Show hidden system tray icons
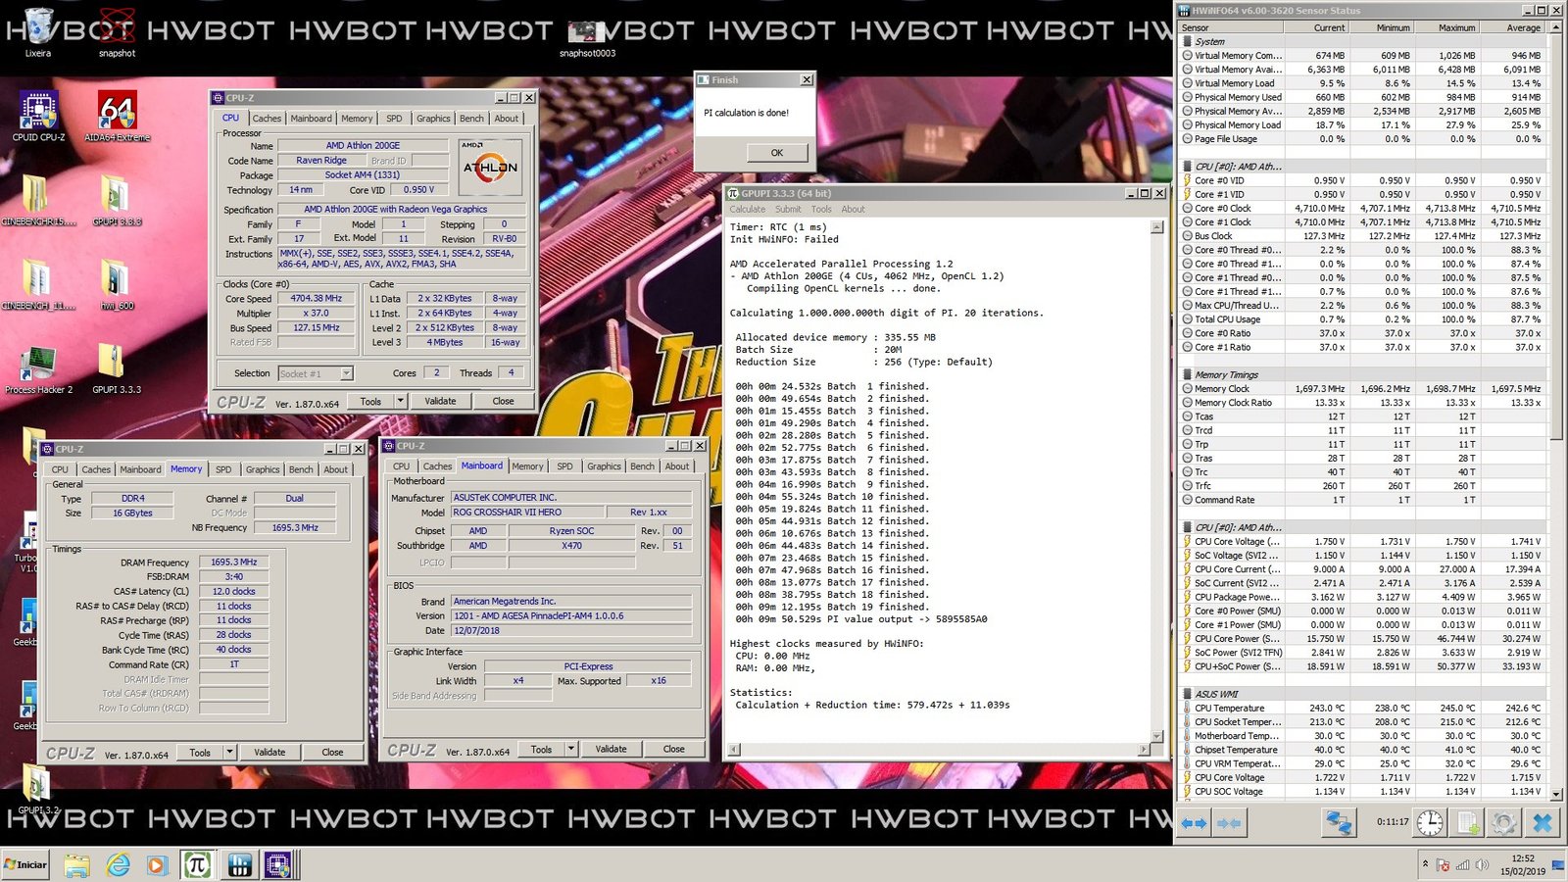Viewport: 1568px width, 882px height. click(1425, 863)
